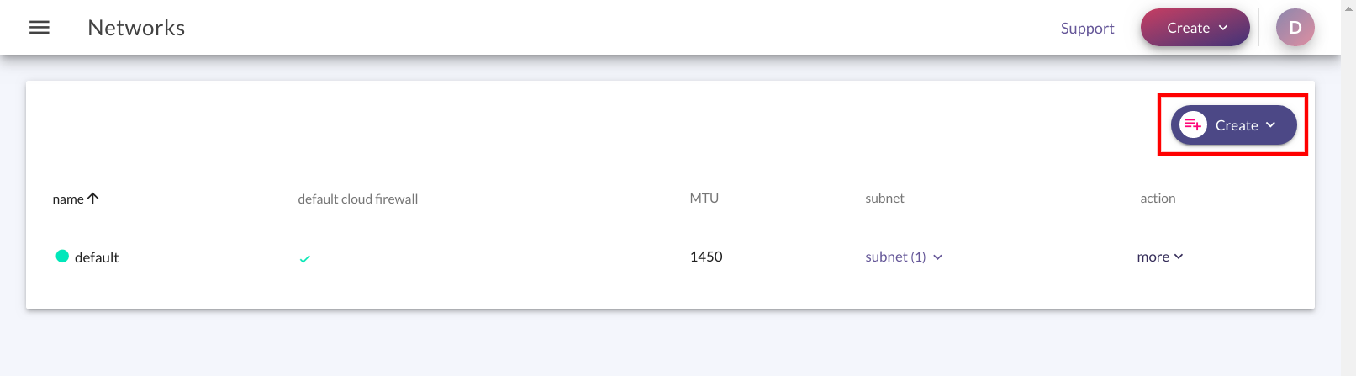Screen dimensions: 1356x376
Task: Click the subnet column header
Action: tap(884, 199)
